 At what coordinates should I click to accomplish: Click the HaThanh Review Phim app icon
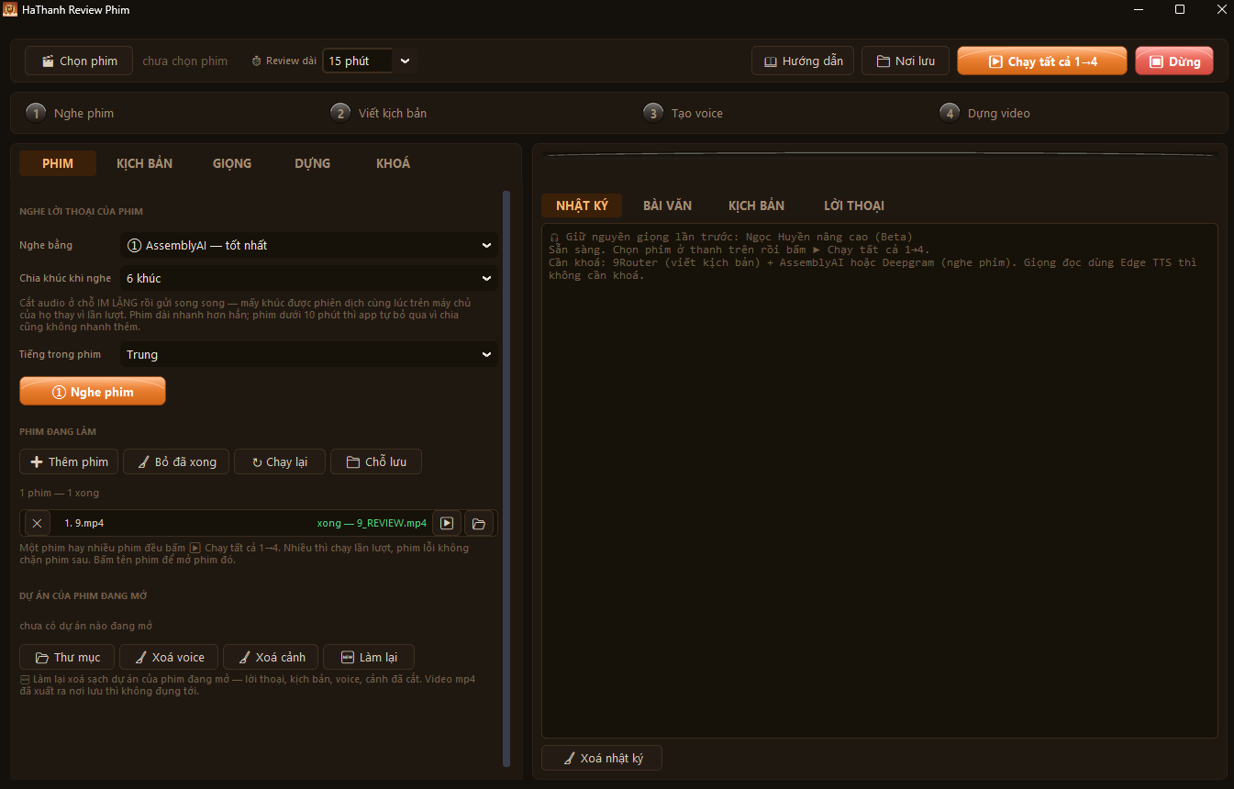[10, 9]
